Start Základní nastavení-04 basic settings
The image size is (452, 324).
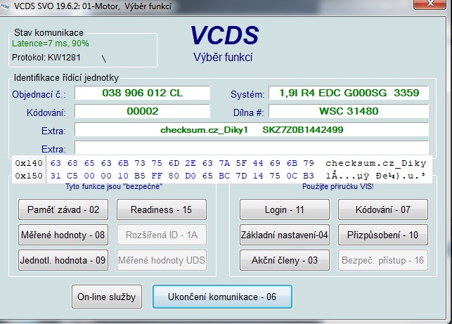pyautogui.click(x=285, y=235)
